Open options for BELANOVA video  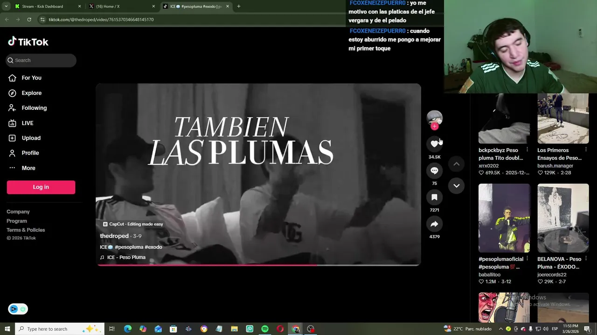coord(586,258)
